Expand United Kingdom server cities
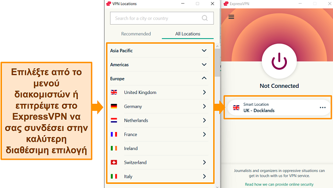Image resolution: width=333 pixels, height=188 pixels. 204,92
